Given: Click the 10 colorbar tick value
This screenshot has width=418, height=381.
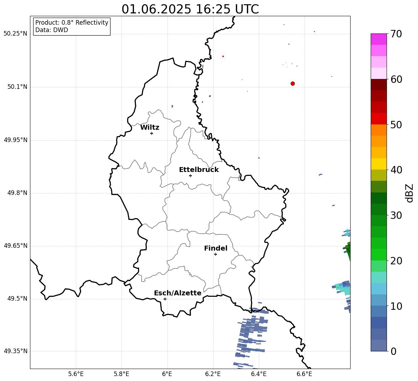Looking at the screenshot, I should pyautogui.click(x=396, y=306).
